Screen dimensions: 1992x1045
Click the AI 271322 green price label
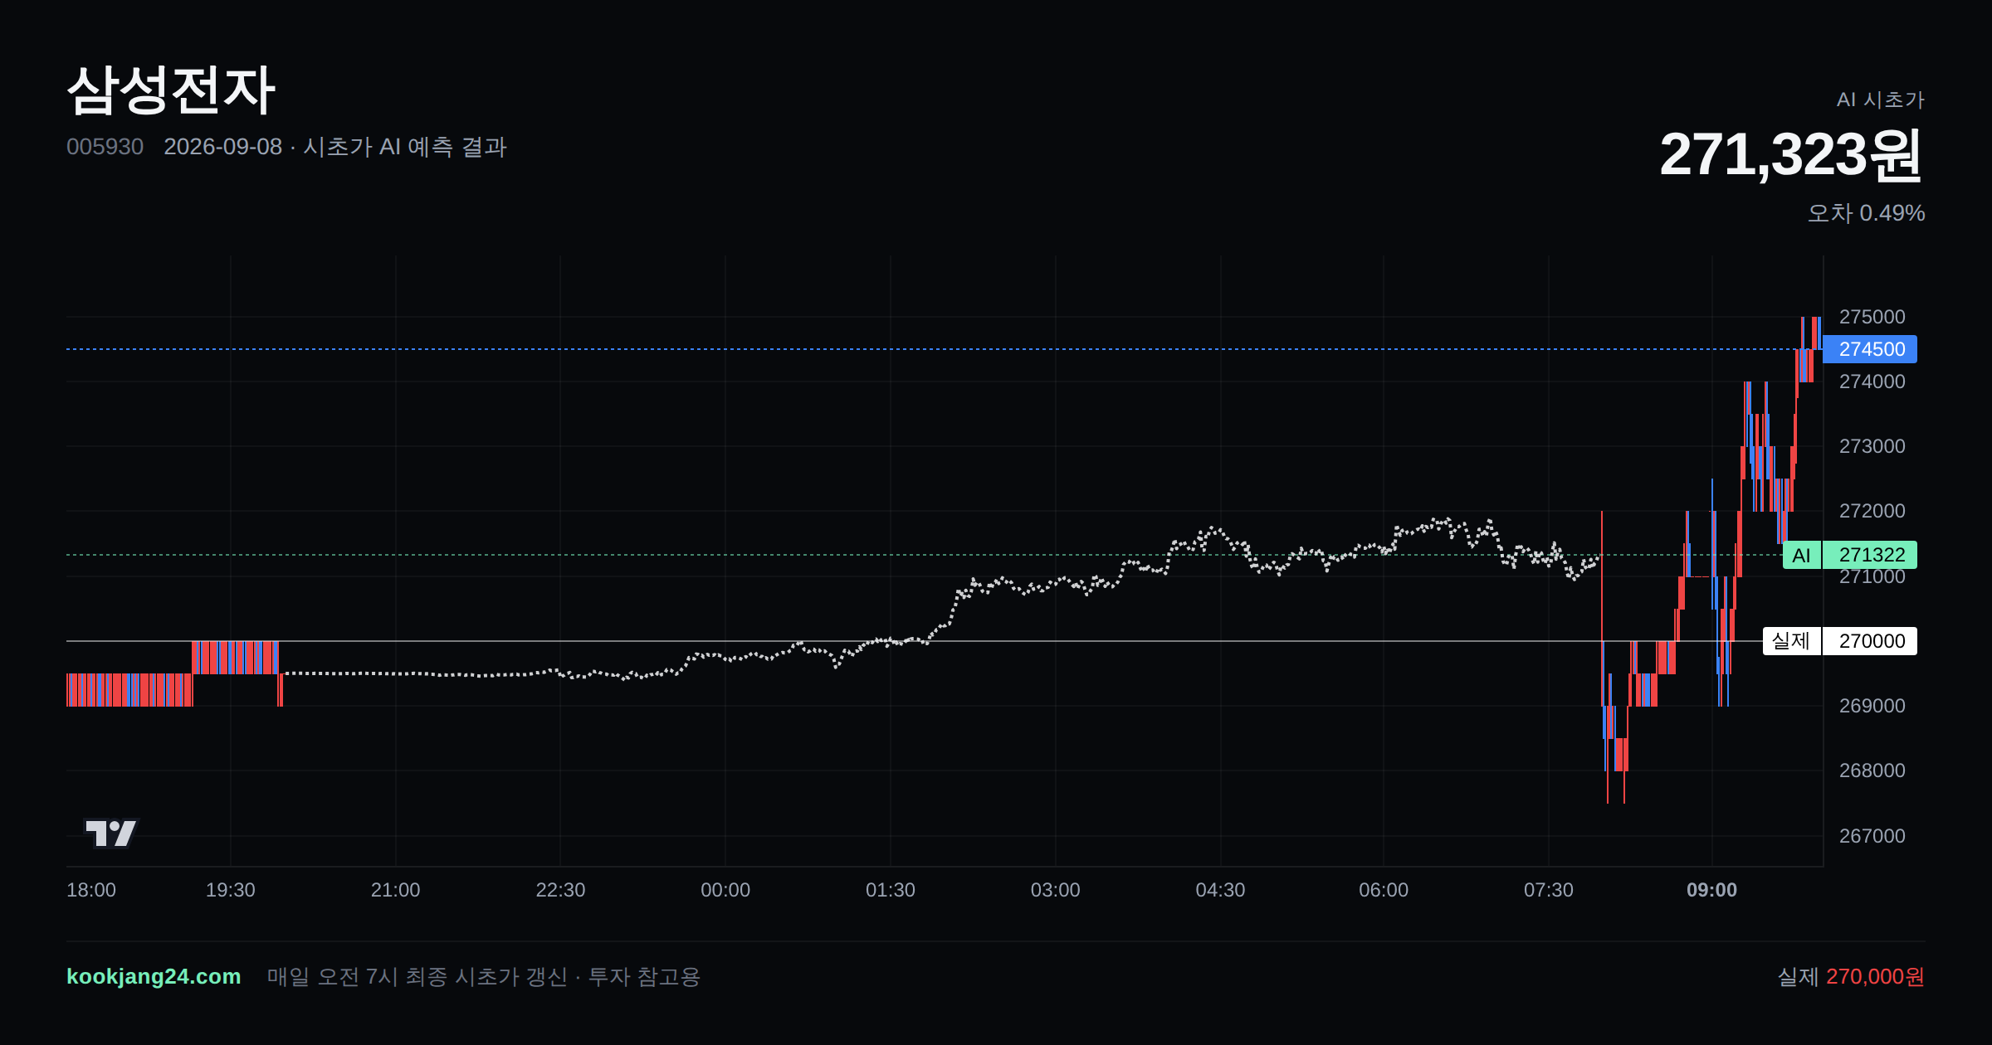click(1850, 555)
